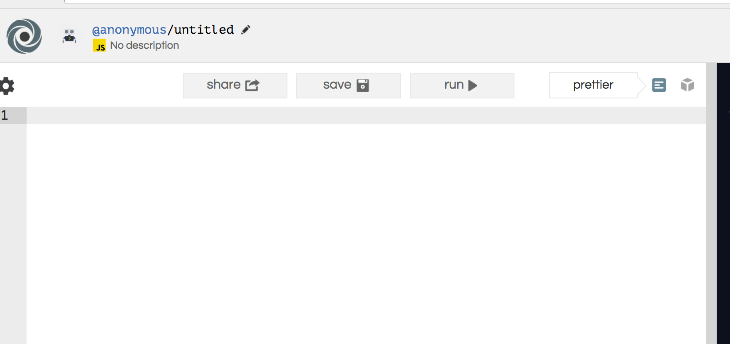730x344 pixels.
Task: Open the anonymous robot avatar
Action: pyautogui.click(x=69, y=36)
